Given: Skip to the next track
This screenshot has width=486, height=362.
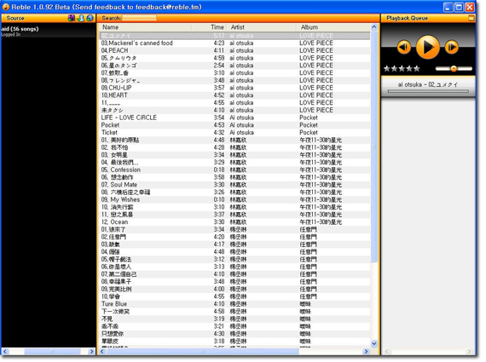Looking at the screenshot, I should point(452,48).
